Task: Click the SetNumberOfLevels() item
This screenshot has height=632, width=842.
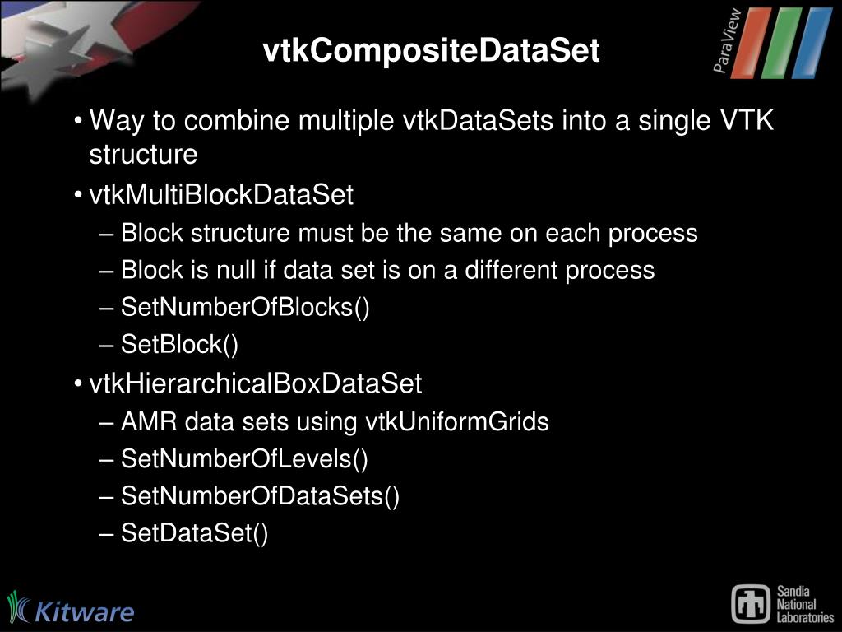Action: click(244, 459)
